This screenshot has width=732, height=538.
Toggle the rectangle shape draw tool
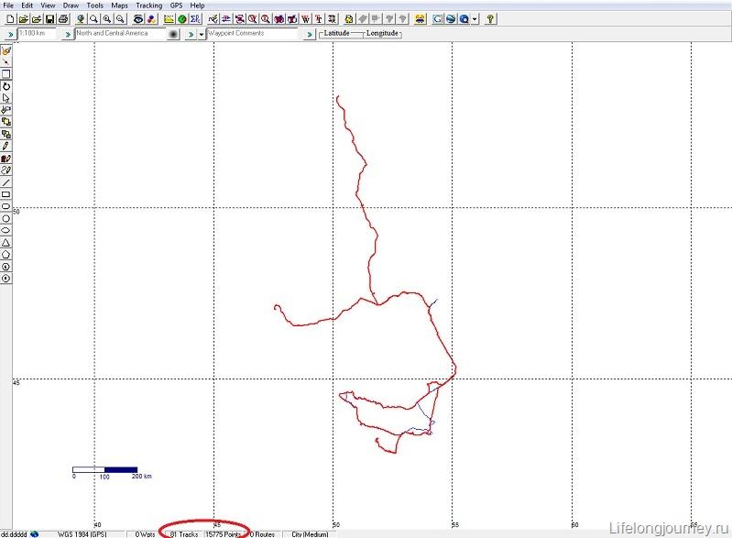pos(5,194)
